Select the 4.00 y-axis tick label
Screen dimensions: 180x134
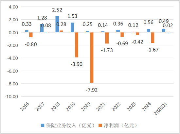coord(13,7)
